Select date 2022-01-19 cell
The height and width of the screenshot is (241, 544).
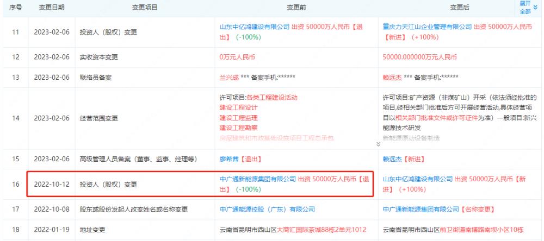[x=51, y=230]
